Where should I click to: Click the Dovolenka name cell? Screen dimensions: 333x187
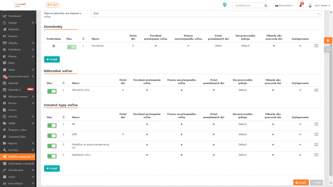[97, 46]
